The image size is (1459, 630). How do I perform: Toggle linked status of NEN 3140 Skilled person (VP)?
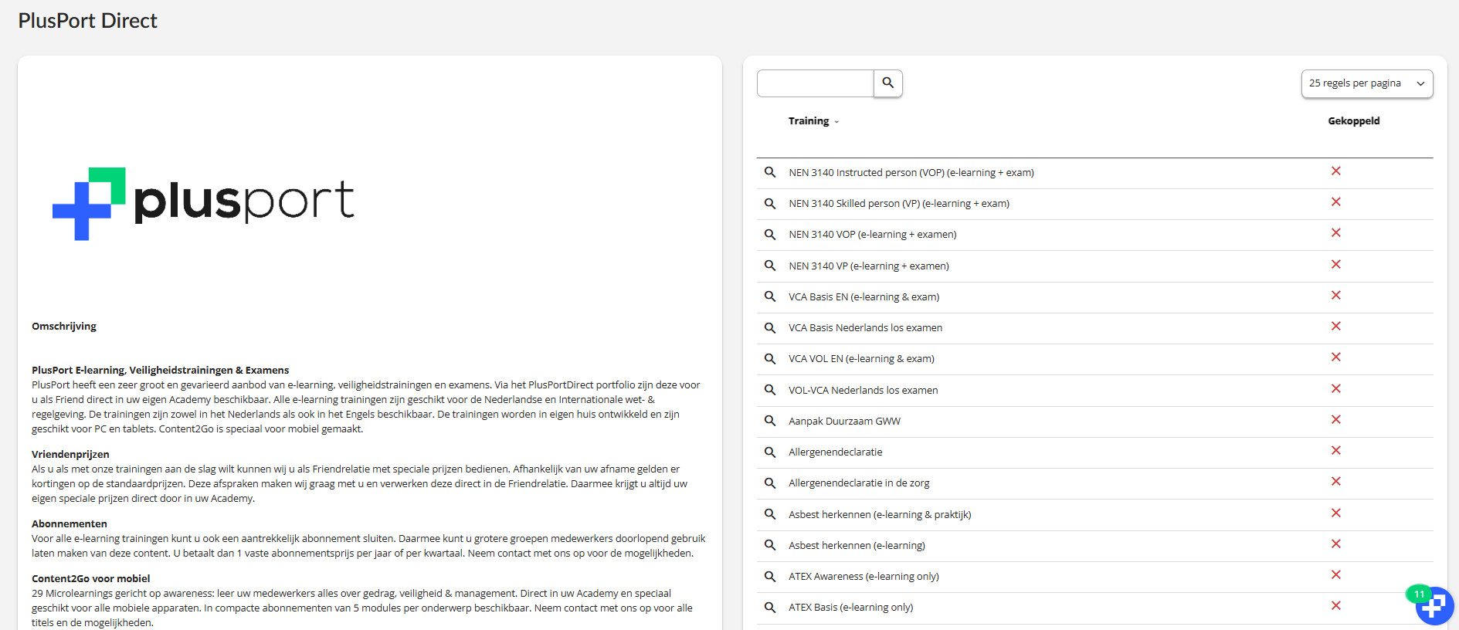[x=1335, y=202]
